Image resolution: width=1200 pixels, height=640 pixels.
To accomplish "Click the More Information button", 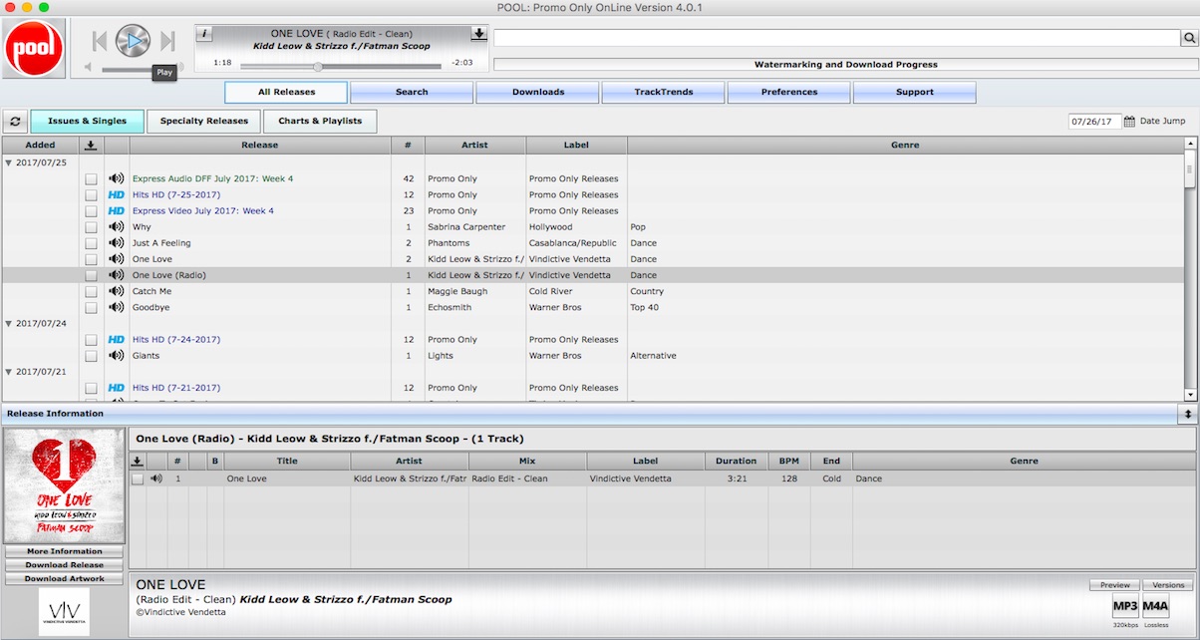I will pyautogui.click(x=65, y=551).
